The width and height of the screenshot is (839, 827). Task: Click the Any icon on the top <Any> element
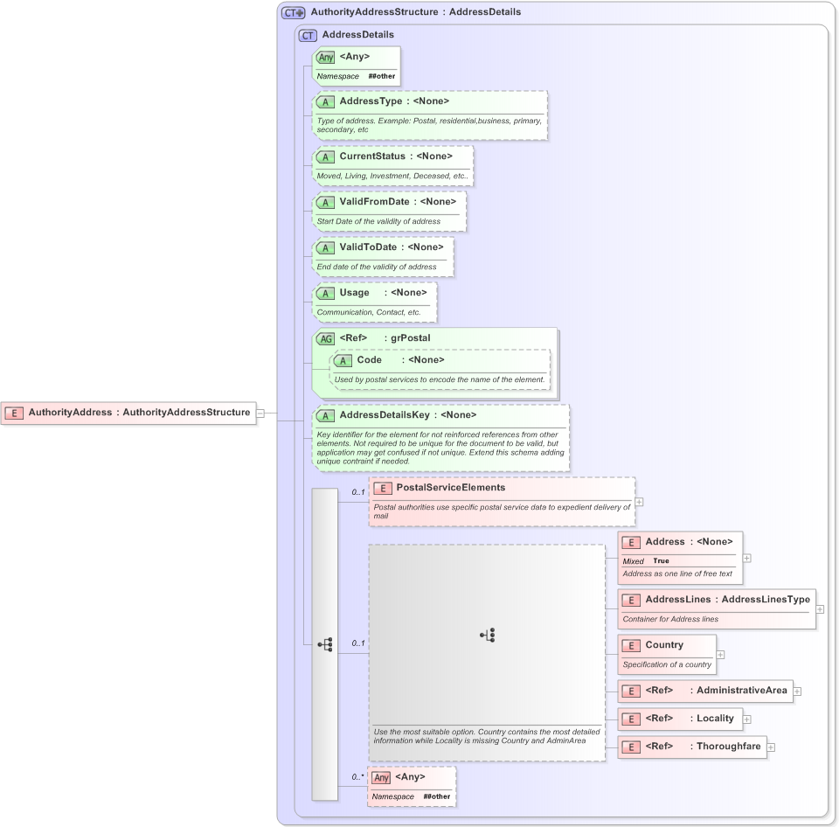coord(325,56)
